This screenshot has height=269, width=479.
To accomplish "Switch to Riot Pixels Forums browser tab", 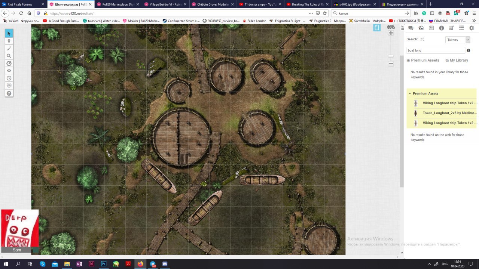I will pyautogui.click(x=23, y=4).
